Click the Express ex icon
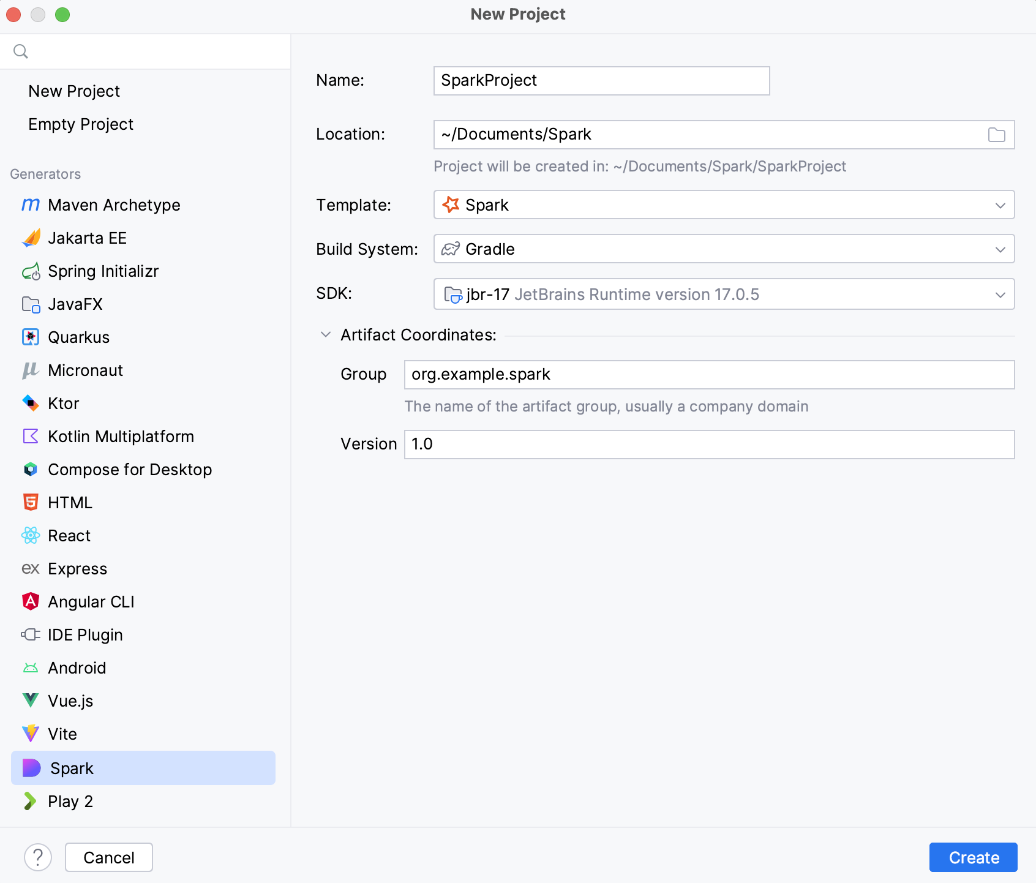This screenshot has height=883, width=1036. click(x=31, y=569)
